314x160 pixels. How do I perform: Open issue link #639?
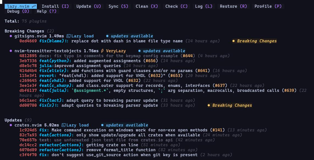click(x=289, y=90)
